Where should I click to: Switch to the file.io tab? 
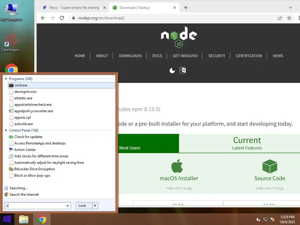tap(74, 8)
